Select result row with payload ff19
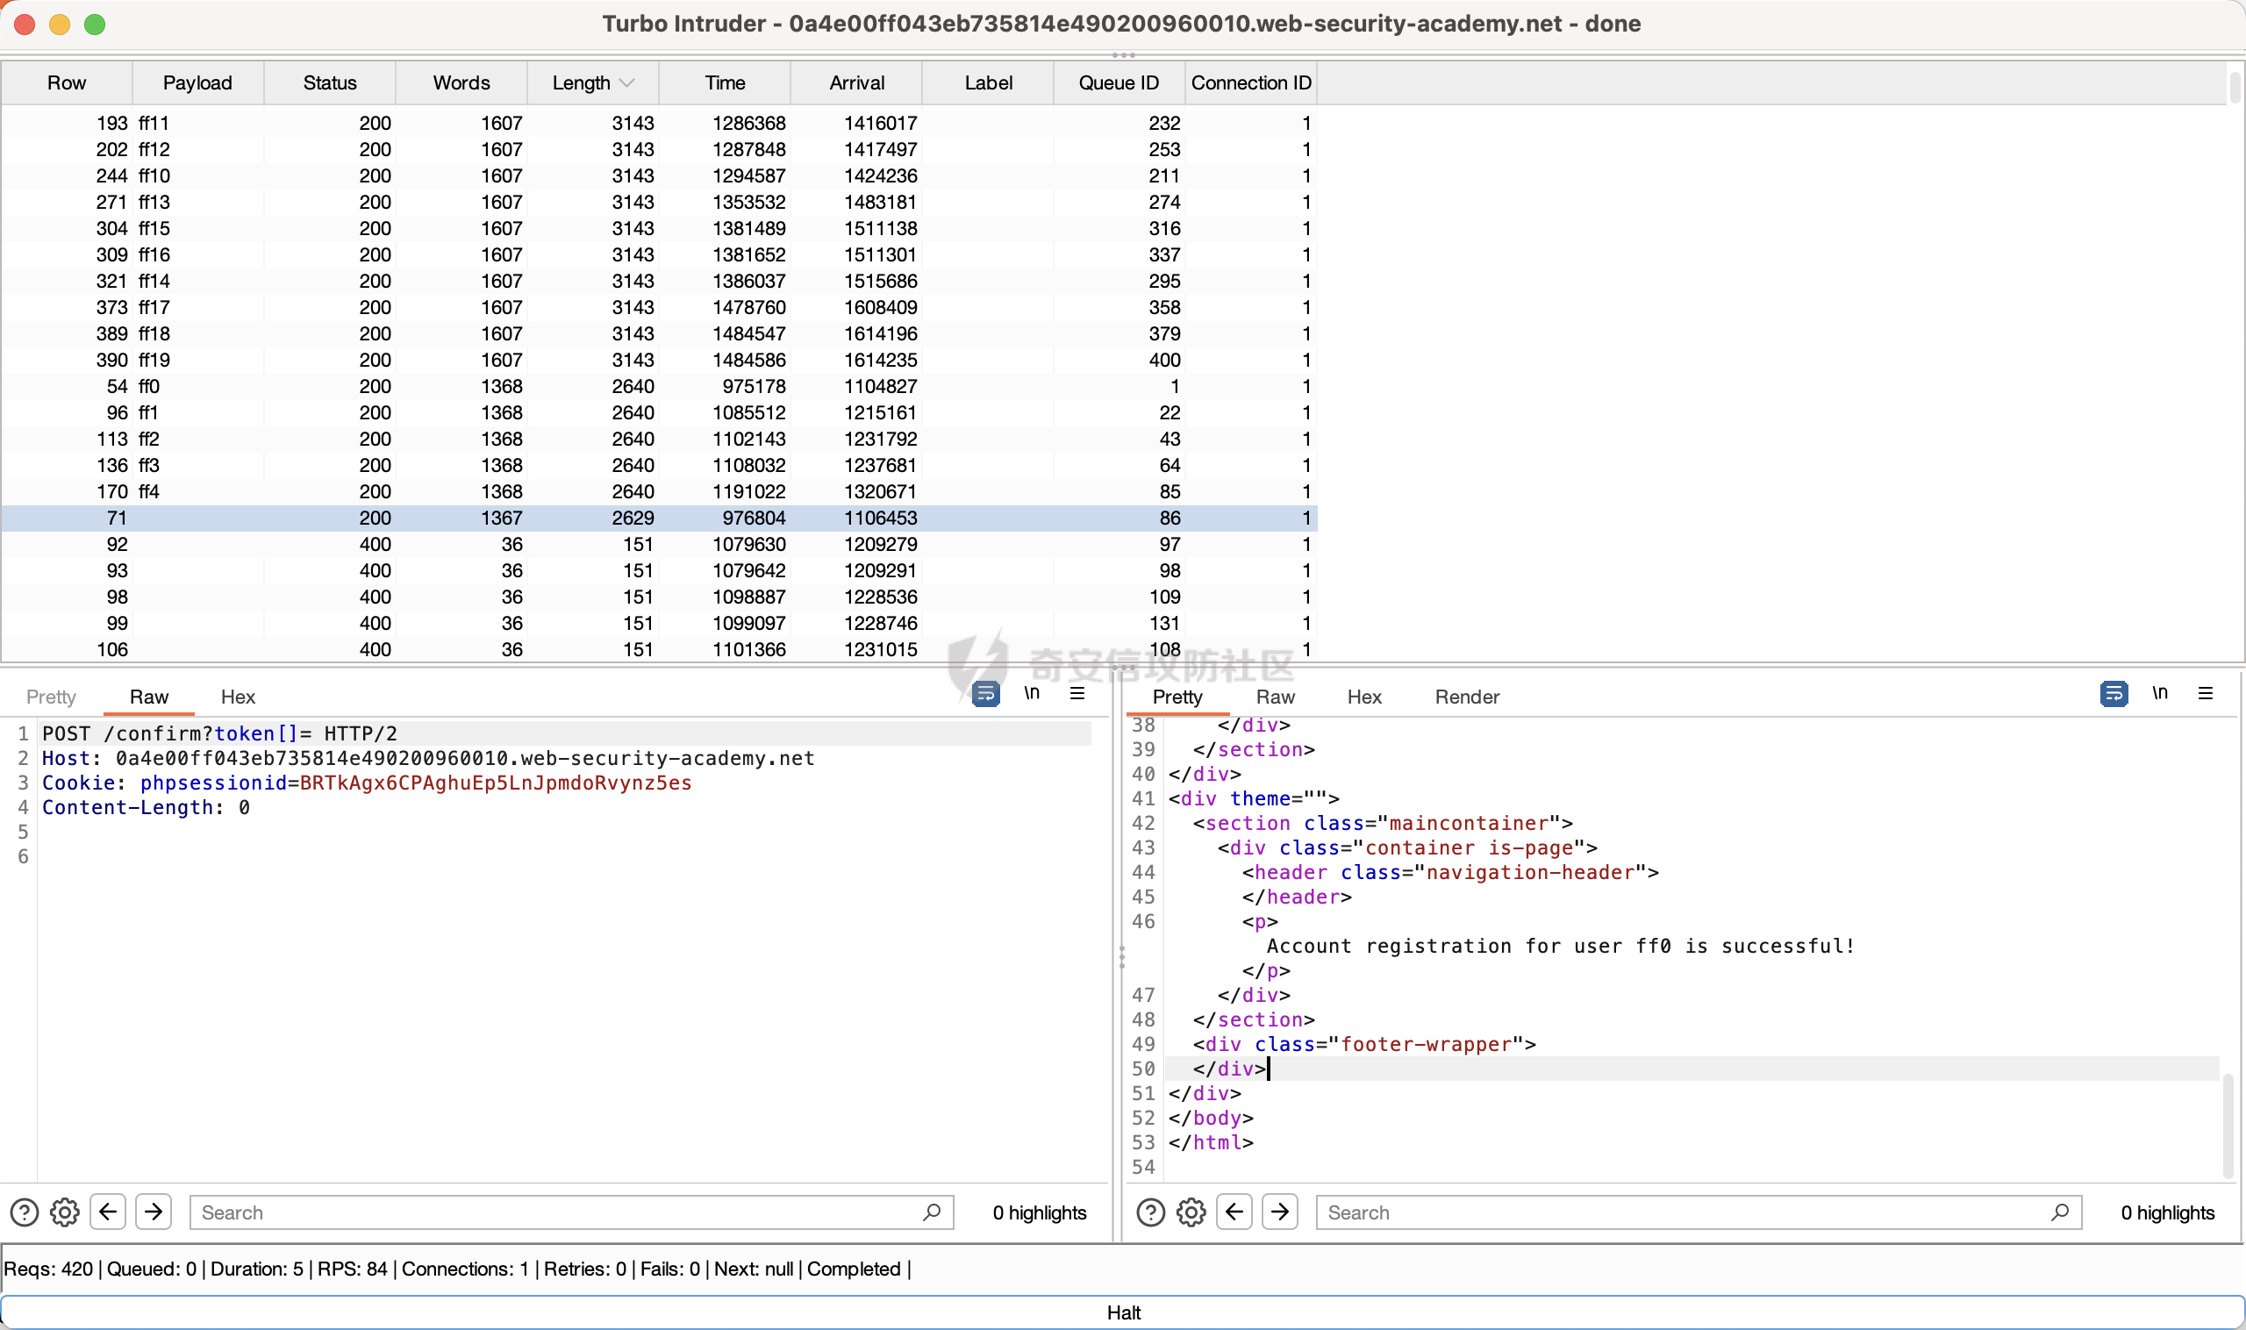 pos(659,361)
